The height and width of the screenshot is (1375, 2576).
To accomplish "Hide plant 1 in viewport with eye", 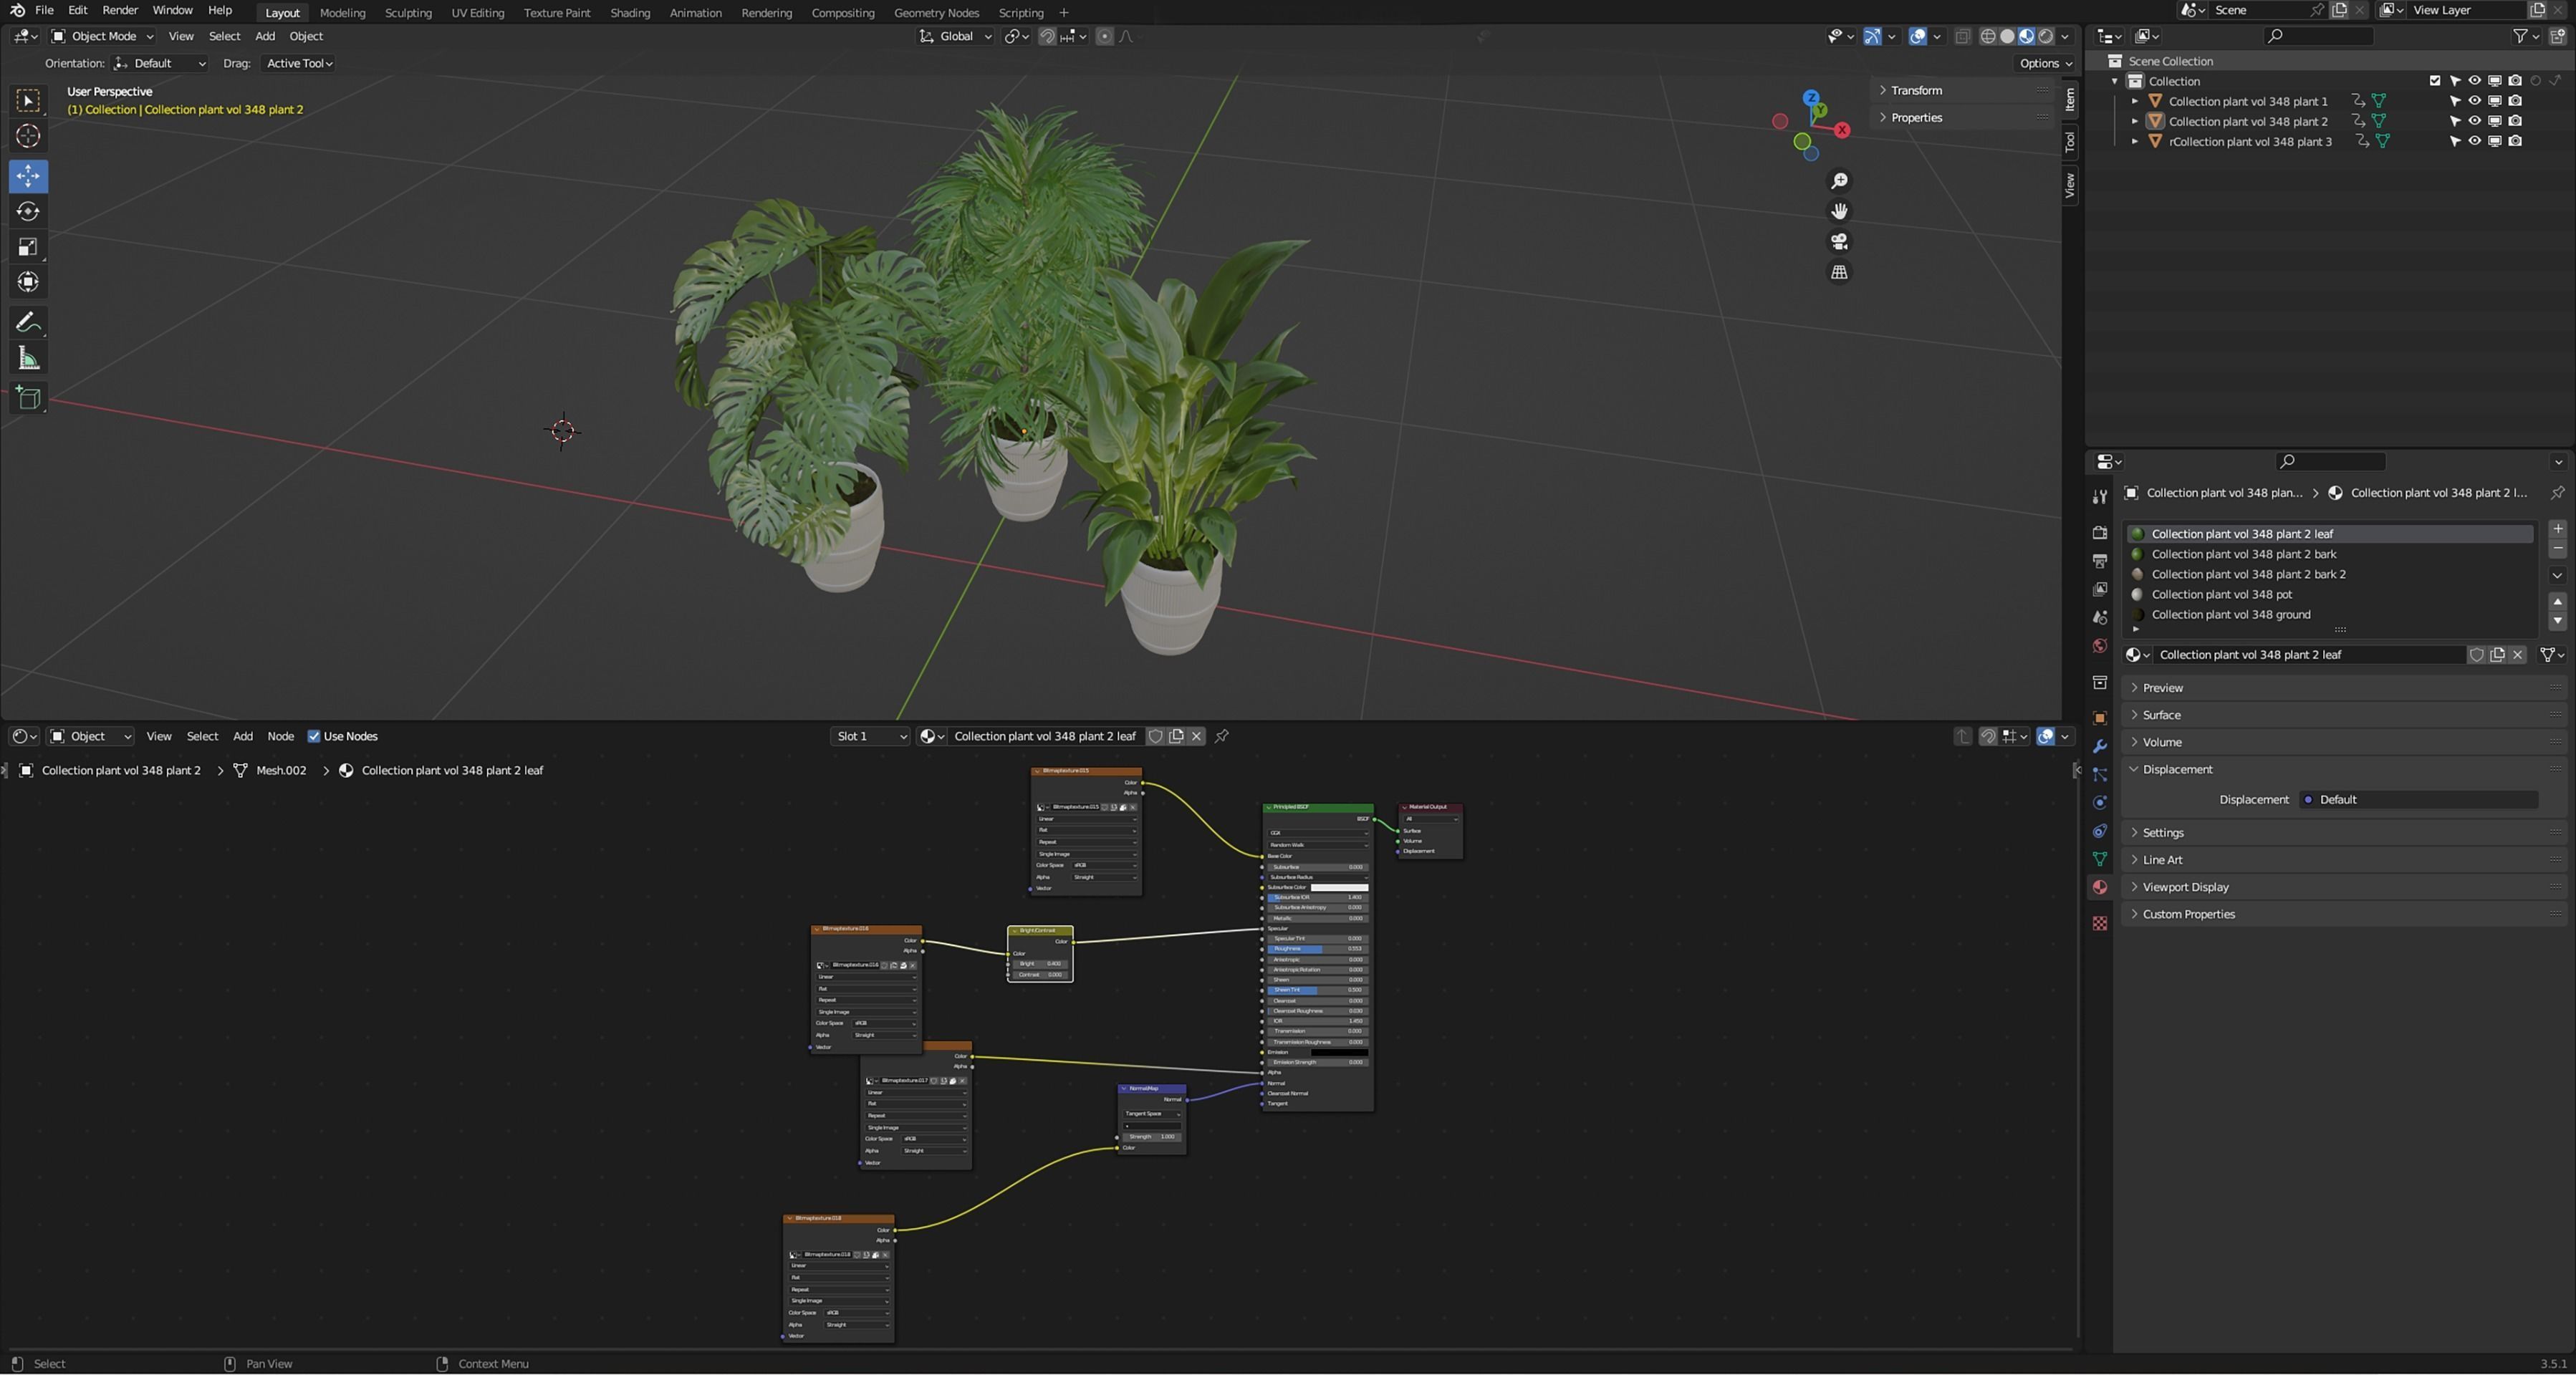I will [2474, 101].
